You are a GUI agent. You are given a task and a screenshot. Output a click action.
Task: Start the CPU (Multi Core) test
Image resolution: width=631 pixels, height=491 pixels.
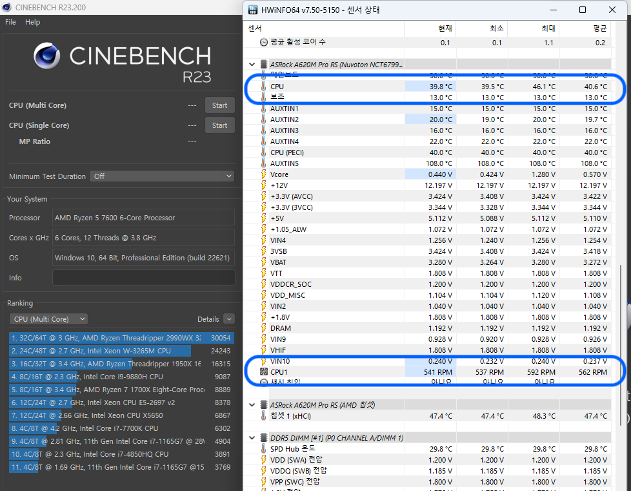(220, 105)
